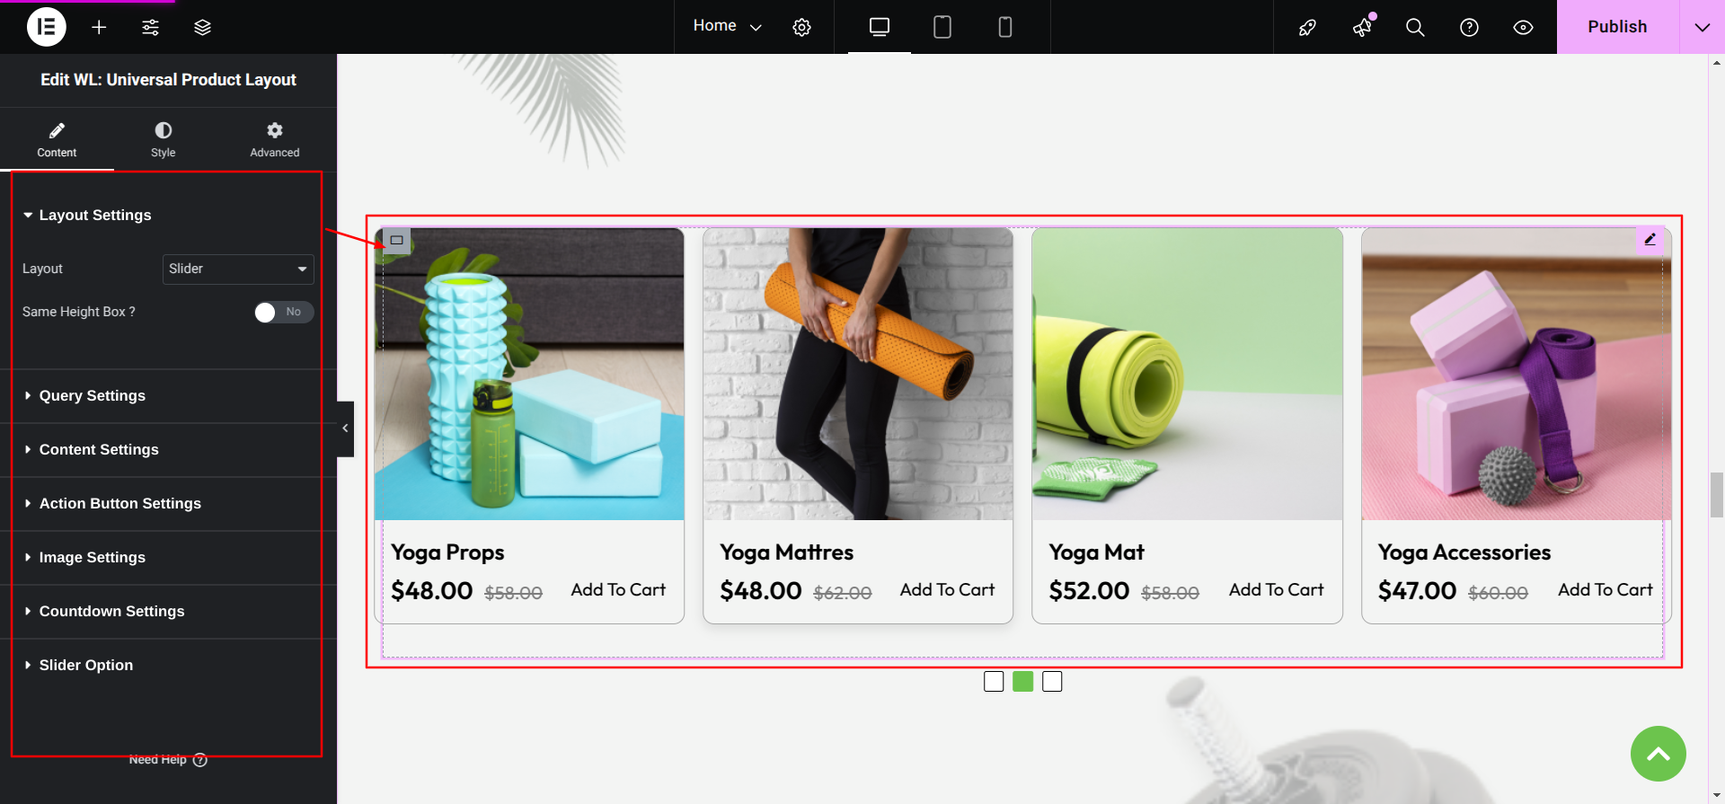Viewport: 1725px width, 804px height.
Task: Open Publish options dropdown arrow
Action: click(1702, 27)
